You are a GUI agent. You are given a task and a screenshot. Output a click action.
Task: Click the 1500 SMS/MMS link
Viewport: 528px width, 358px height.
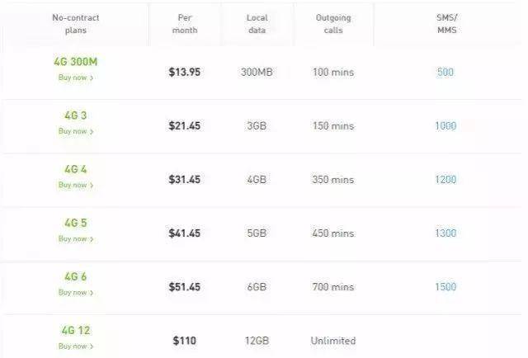(x=445, y=287)
